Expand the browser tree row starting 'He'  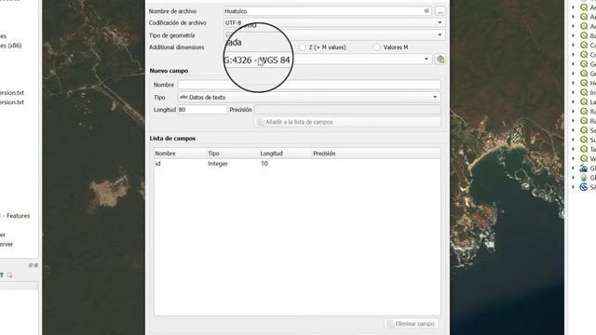574,83
